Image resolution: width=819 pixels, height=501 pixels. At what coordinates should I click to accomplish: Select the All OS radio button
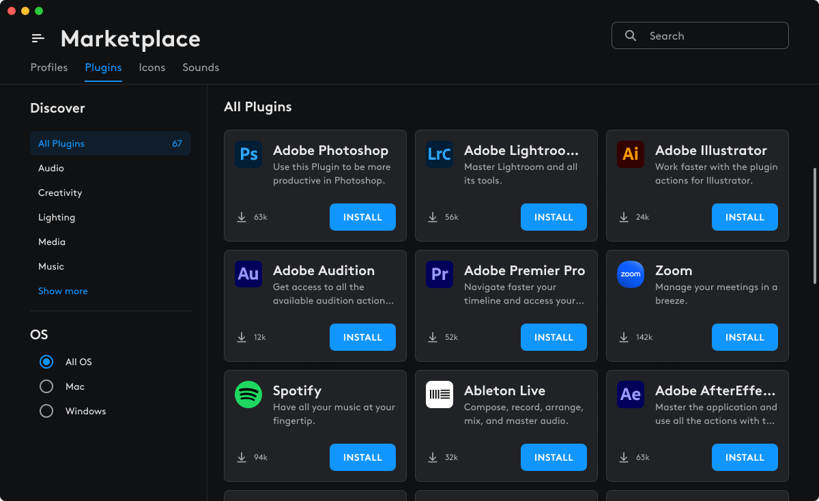pos(46,362)
